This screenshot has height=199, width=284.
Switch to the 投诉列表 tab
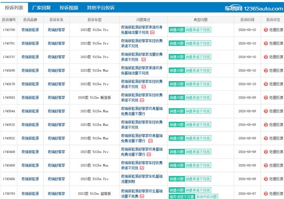click(x=14, y=8)
